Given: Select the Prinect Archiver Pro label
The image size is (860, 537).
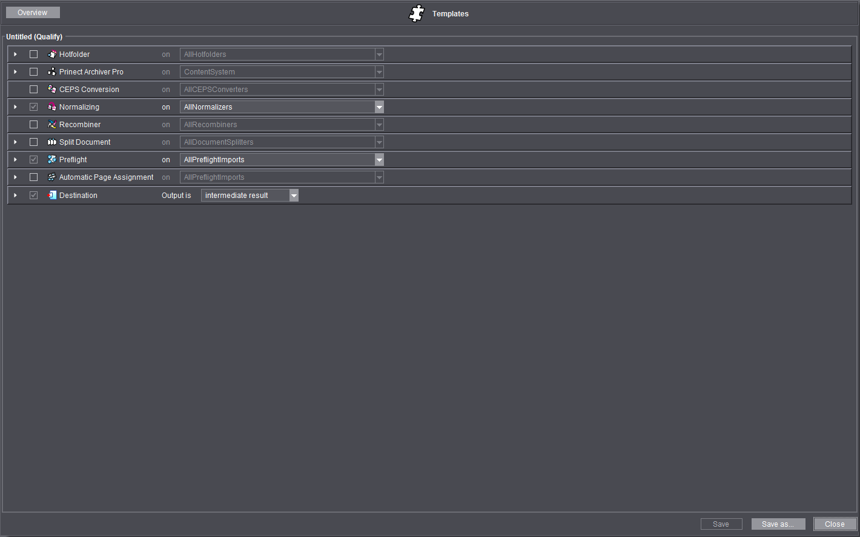Looking at the screenshot, I should pos(91,72).
